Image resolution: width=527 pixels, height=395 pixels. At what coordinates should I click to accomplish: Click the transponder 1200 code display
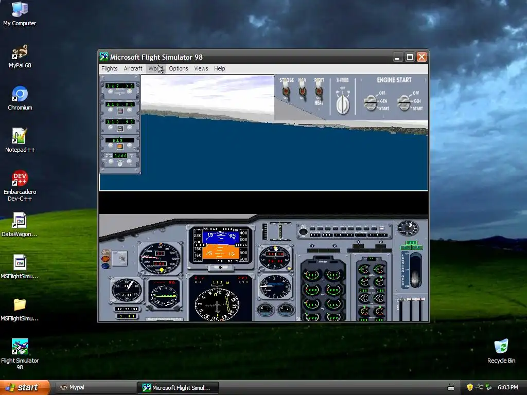coord(120,156)
